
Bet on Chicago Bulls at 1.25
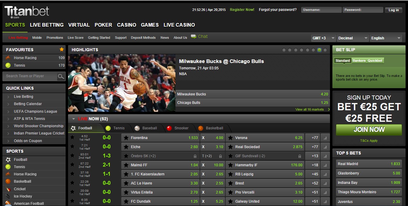coord(253,103)
